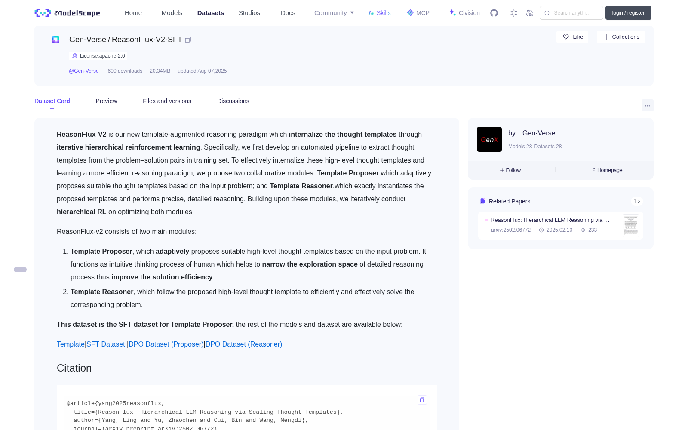Follow the Gen-Verse organization

pos(510,170)
